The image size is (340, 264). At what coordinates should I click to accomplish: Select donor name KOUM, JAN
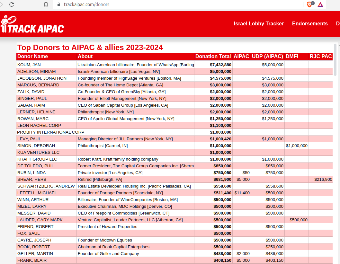point(29,65)
